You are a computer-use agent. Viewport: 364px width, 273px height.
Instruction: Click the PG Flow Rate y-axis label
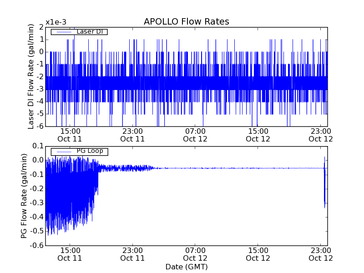click(24, 196)
